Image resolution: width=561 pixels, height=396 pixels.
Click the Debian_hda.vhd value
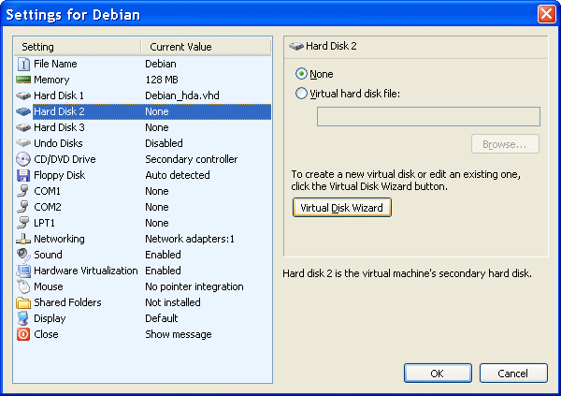point(182,95)
